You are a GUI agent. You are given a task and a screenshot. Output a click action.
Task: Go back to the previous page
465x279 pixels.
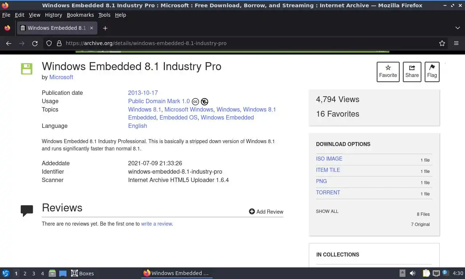pos(9,43)
